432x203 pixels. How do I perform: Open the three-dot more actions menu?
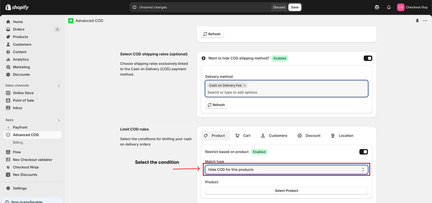pos(425,21)
